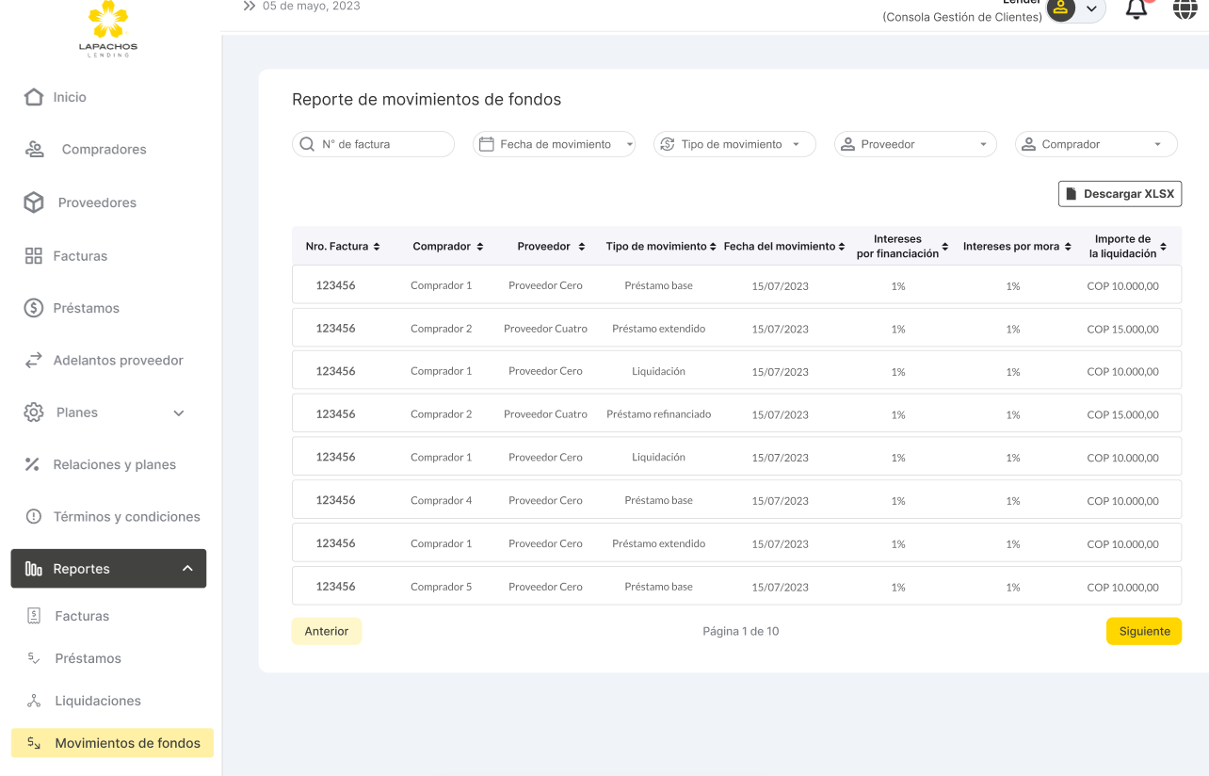
Task: Go to Términos y condiciones
Action: coord(126,516)
